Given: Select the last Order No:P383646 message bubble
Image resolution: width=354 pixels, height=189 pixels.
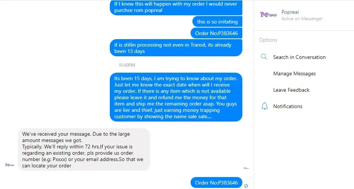Looking at the screenshot, I should pos(216,183).
